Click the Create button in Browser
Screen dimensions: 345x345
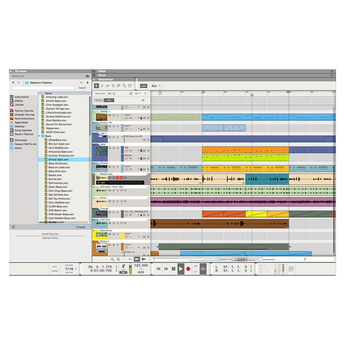coord(81,227)
